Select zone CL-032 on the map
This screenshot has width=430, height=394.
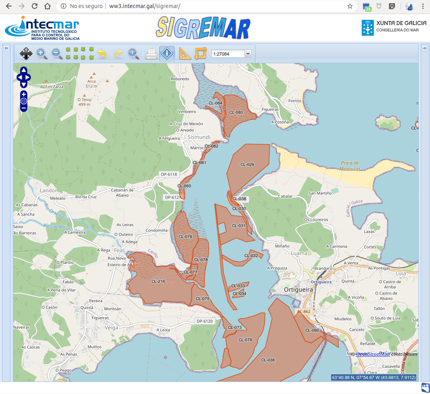251,255
